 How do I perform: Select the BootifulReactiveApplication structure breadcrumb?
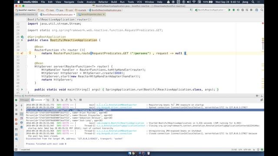pos(51,19)
